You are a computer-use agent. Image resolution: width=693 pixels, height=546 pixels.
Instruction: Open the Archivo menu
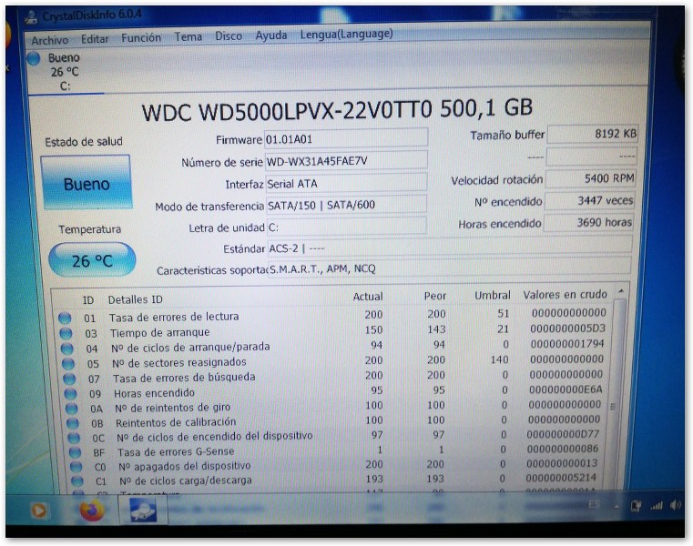click(49, 40)
